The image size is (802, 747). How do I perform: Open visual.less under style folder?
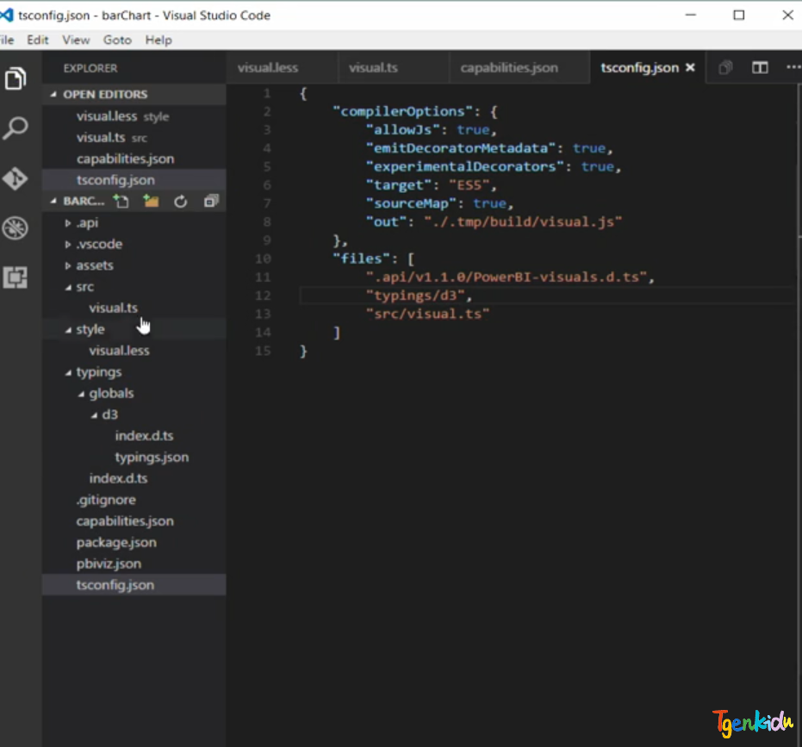pos(134,351)
